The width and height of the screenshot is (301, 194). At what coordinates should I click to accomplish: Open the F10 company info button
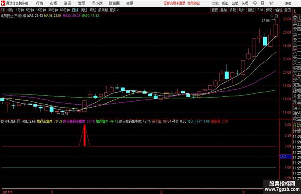click(260, 10)
